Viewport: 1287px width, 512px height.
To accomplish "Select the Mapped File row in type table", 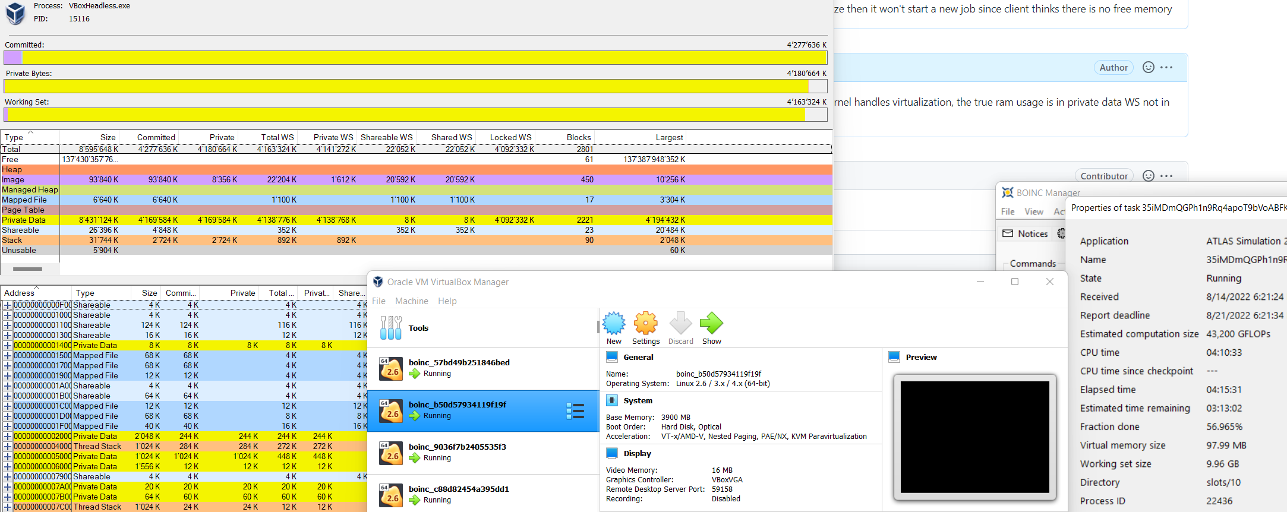I will 416,200.
